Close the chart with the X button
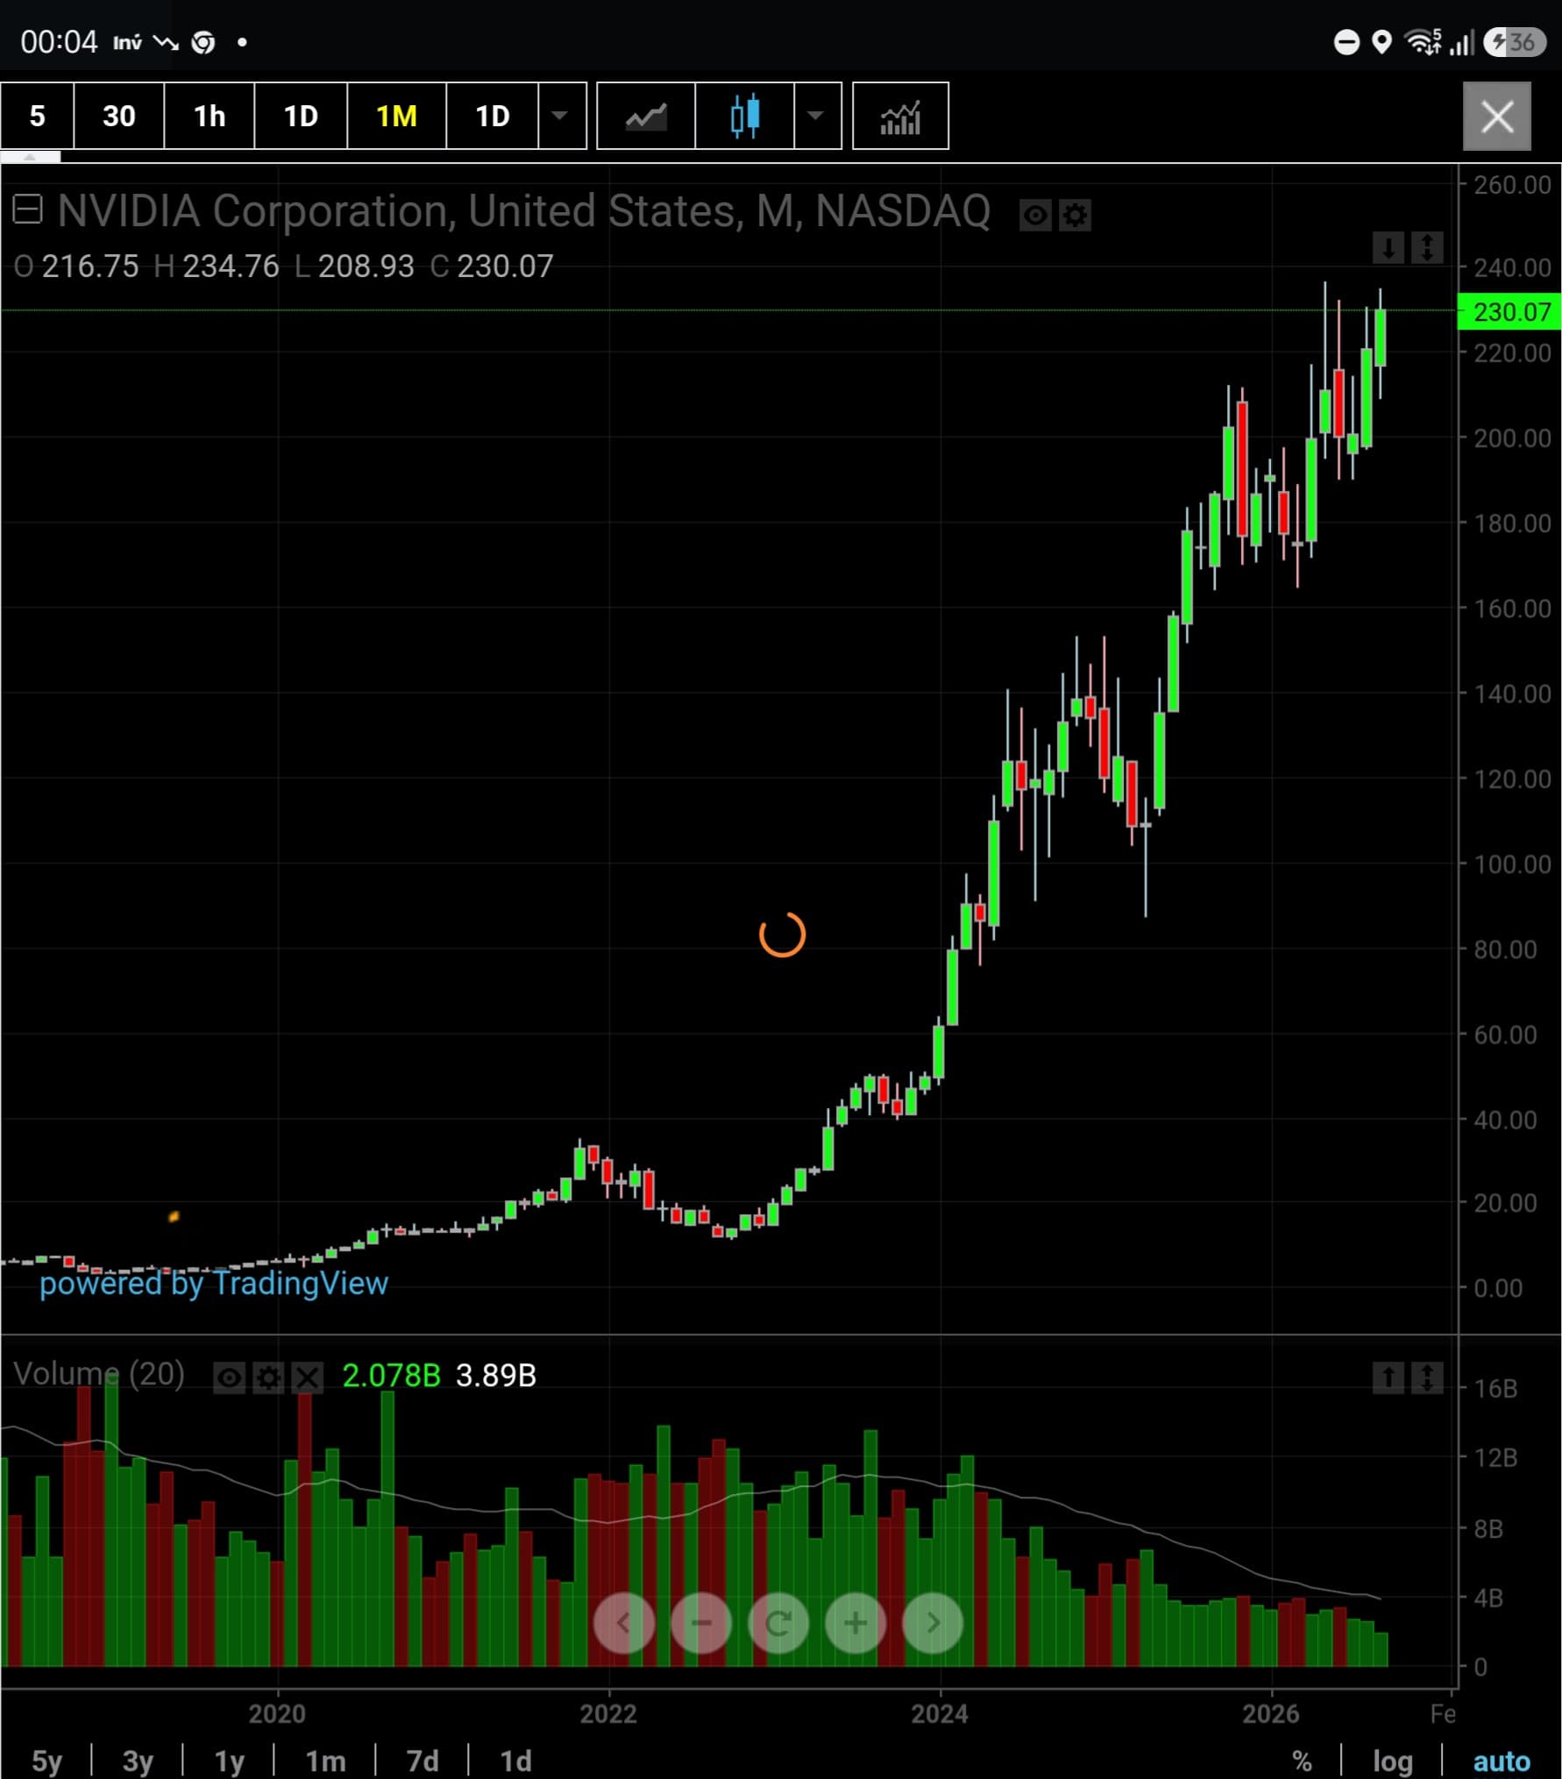The image size is (1562, 1779). pos(1497,116)
